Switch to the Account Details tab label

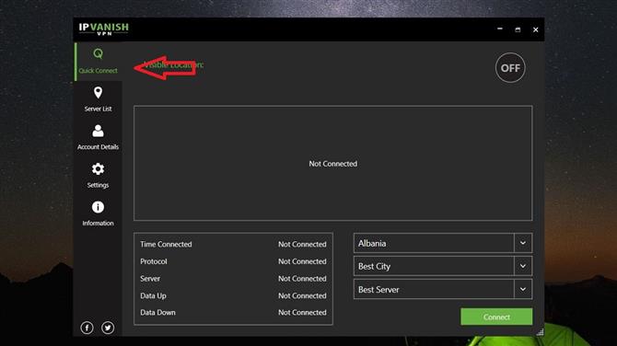(98, 147)
